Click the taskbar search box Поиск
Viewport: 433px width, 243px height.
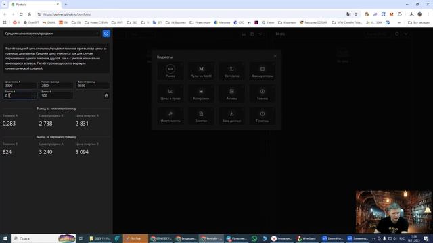tap(43, 238)
